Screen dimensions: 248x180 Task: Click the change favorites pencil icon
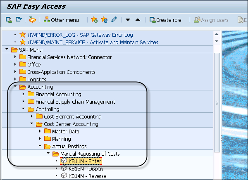pyautogui.click(x=114, y=20)
